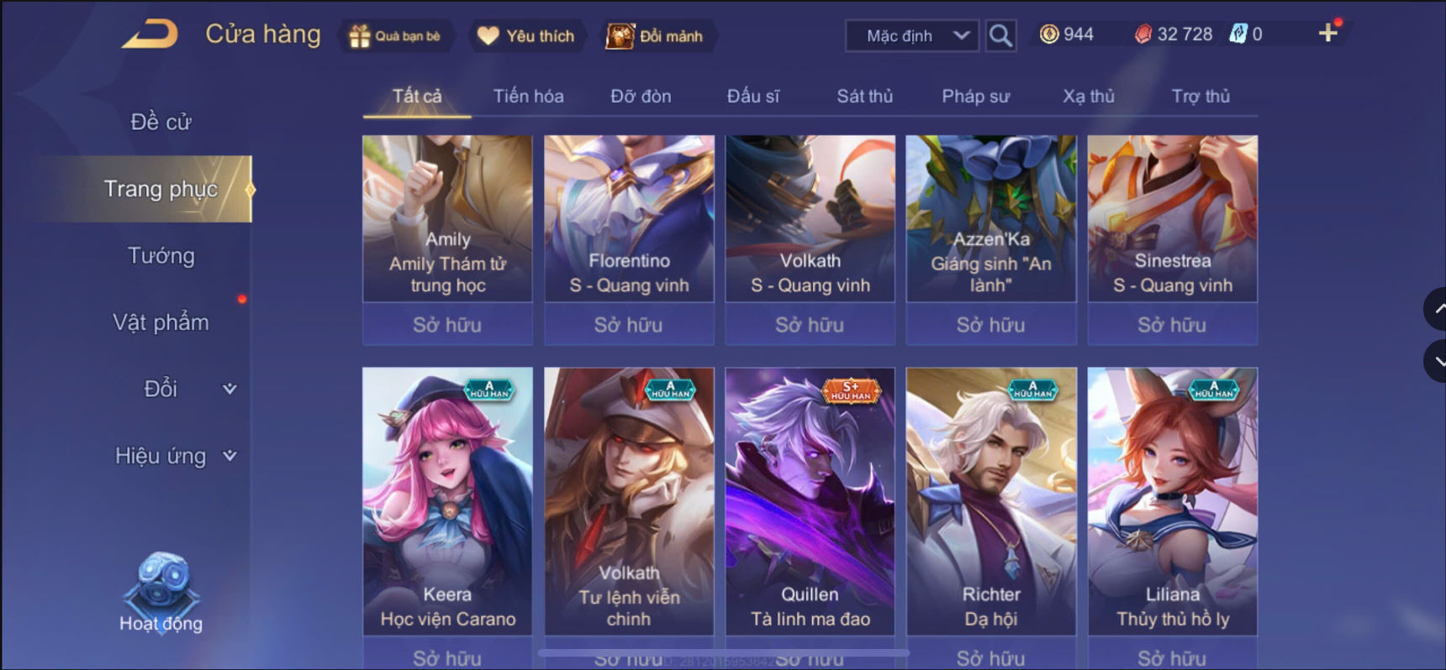The width and height of the screenshot is (1446, 670).
Task: Click the red gem currency icon
Action: coord(1143,34)
